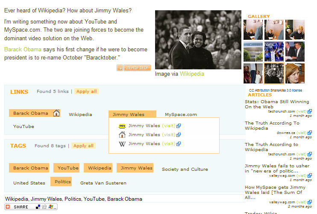Toggle the Greta Van Susteren tag
317x214 pixels.
click(103, 183)
